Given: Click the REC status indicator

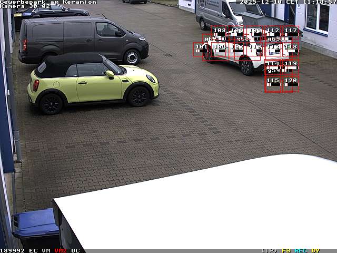Looking at the screenshot, I should pyautogui.click(x=301, y=250).
